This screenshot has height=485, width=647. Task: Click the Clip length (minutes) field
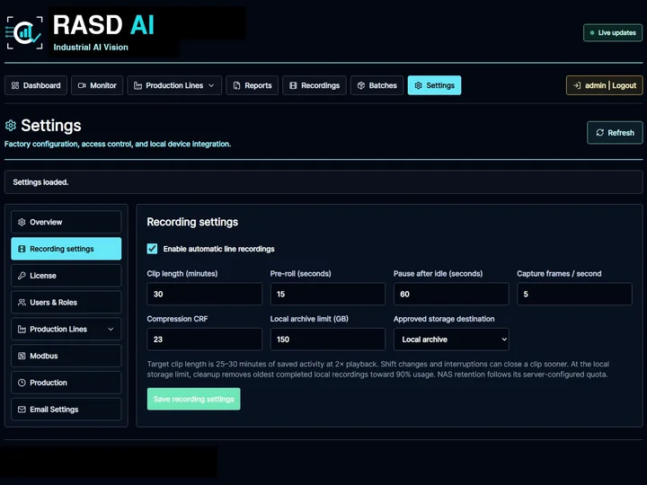pyautogui.click(x=204, y=294)
